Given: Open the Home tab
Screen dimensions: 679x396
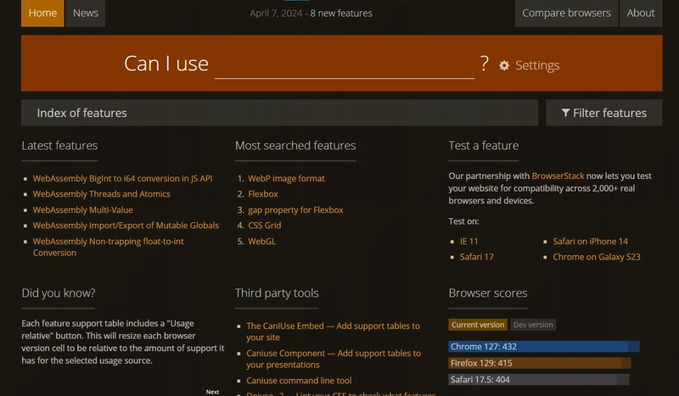Looking at the screenshot, I should pos(42,13).
